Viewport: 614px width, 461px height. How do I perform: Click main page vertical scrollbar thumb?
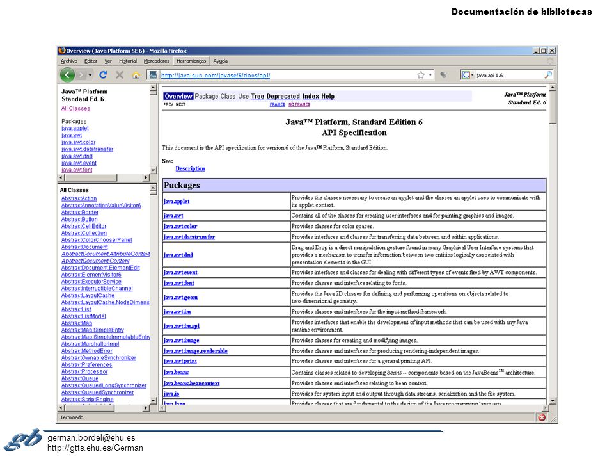click(x=553, y=108)
